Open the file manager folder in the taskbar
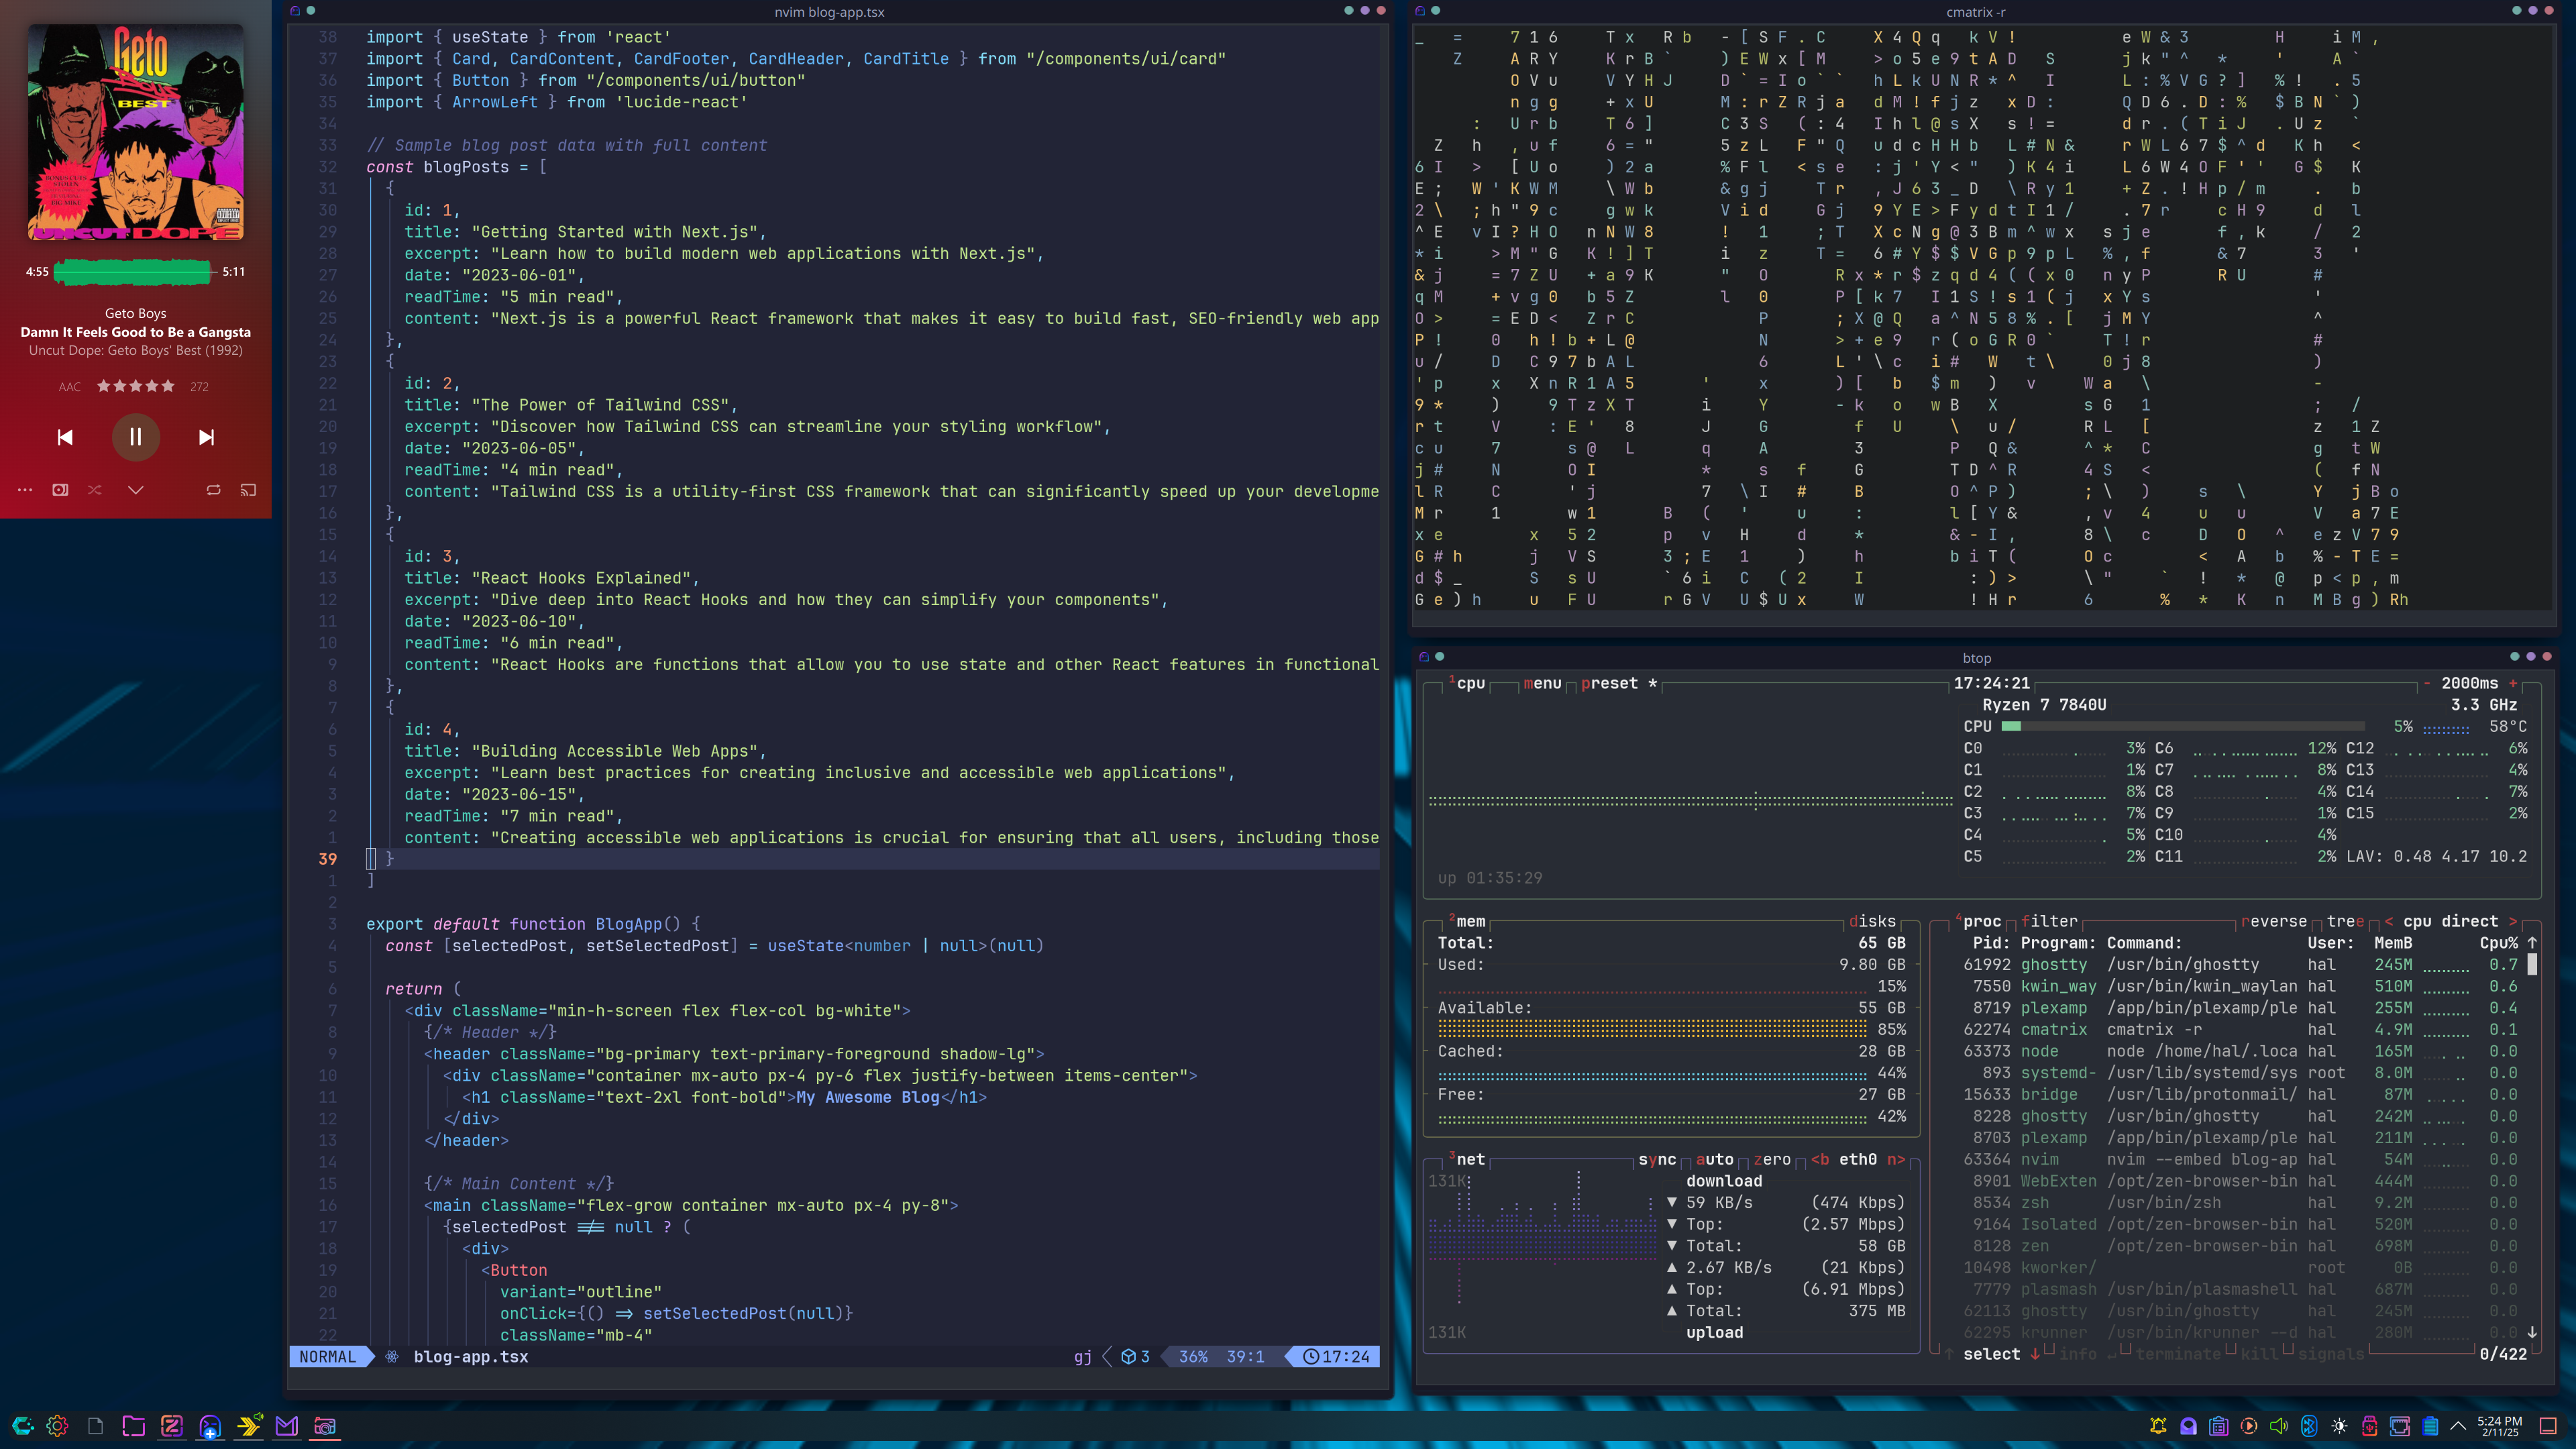This screenshot has width=2576, height=1449. tap(133, 1426)
